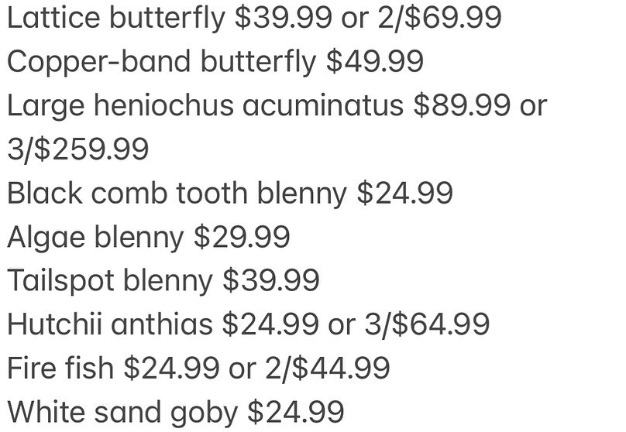Click the 'Lattice butterfly' text
The width and height of the screenshot is (626, 432).
point(116,17)
